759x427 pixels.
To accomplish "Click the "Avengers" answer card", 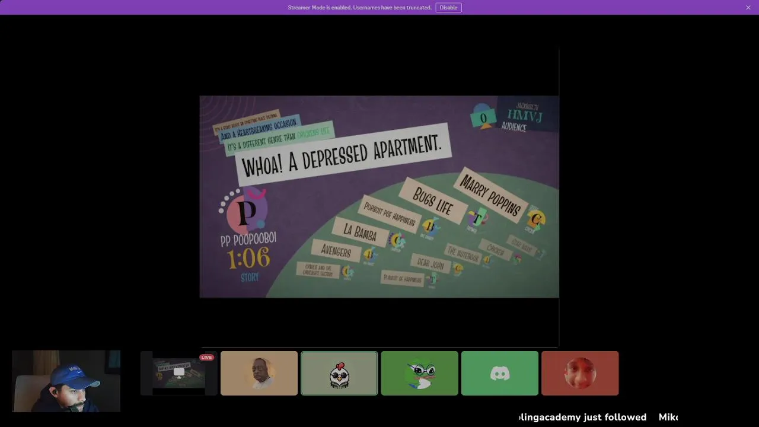I will (336, 251).
